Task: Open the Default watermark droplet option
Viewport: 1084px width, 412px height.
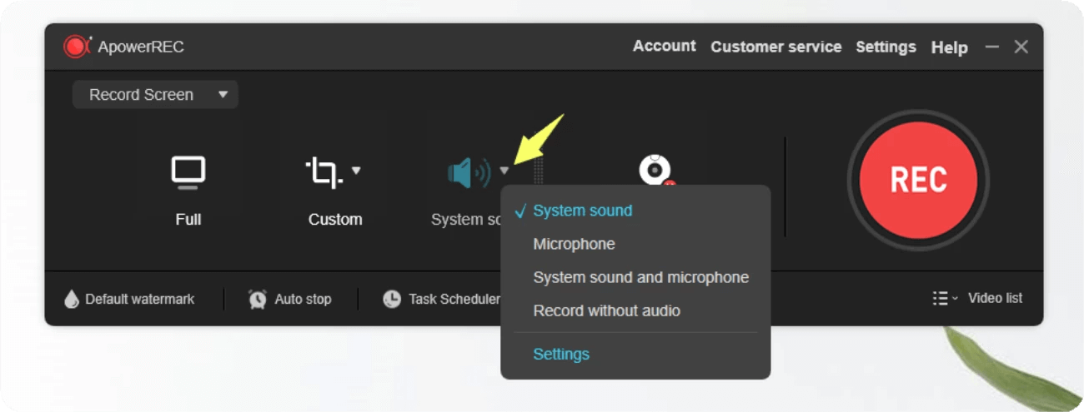Action: [x=72, y=299]
